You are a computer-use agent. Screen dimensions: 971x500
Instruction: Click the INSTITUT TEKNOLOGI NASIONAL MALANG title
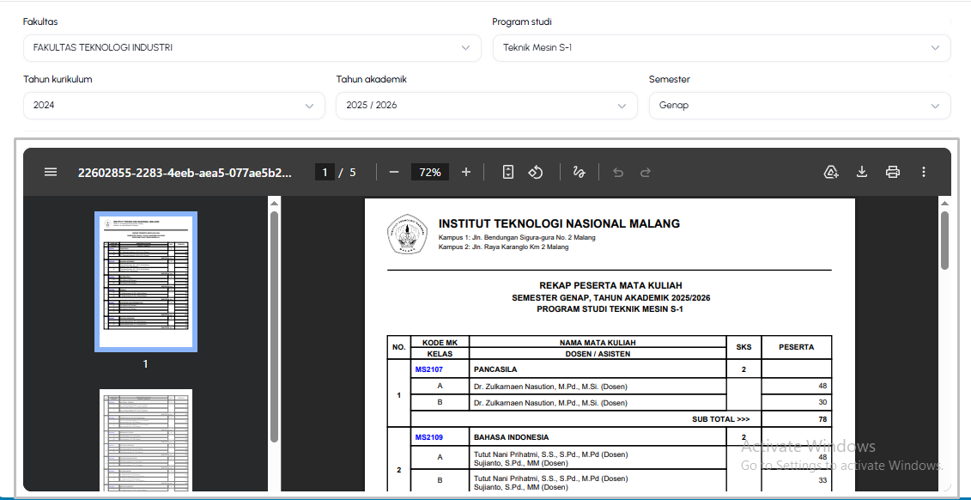tap(559, 223)
